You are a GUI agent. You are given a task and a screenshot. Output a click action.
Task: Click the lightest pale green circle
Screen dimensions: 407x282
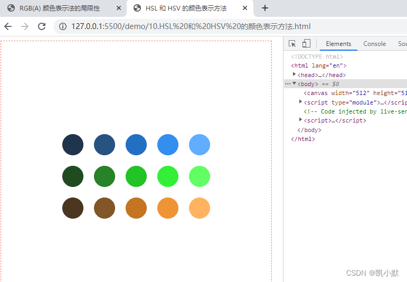(200, 176)
